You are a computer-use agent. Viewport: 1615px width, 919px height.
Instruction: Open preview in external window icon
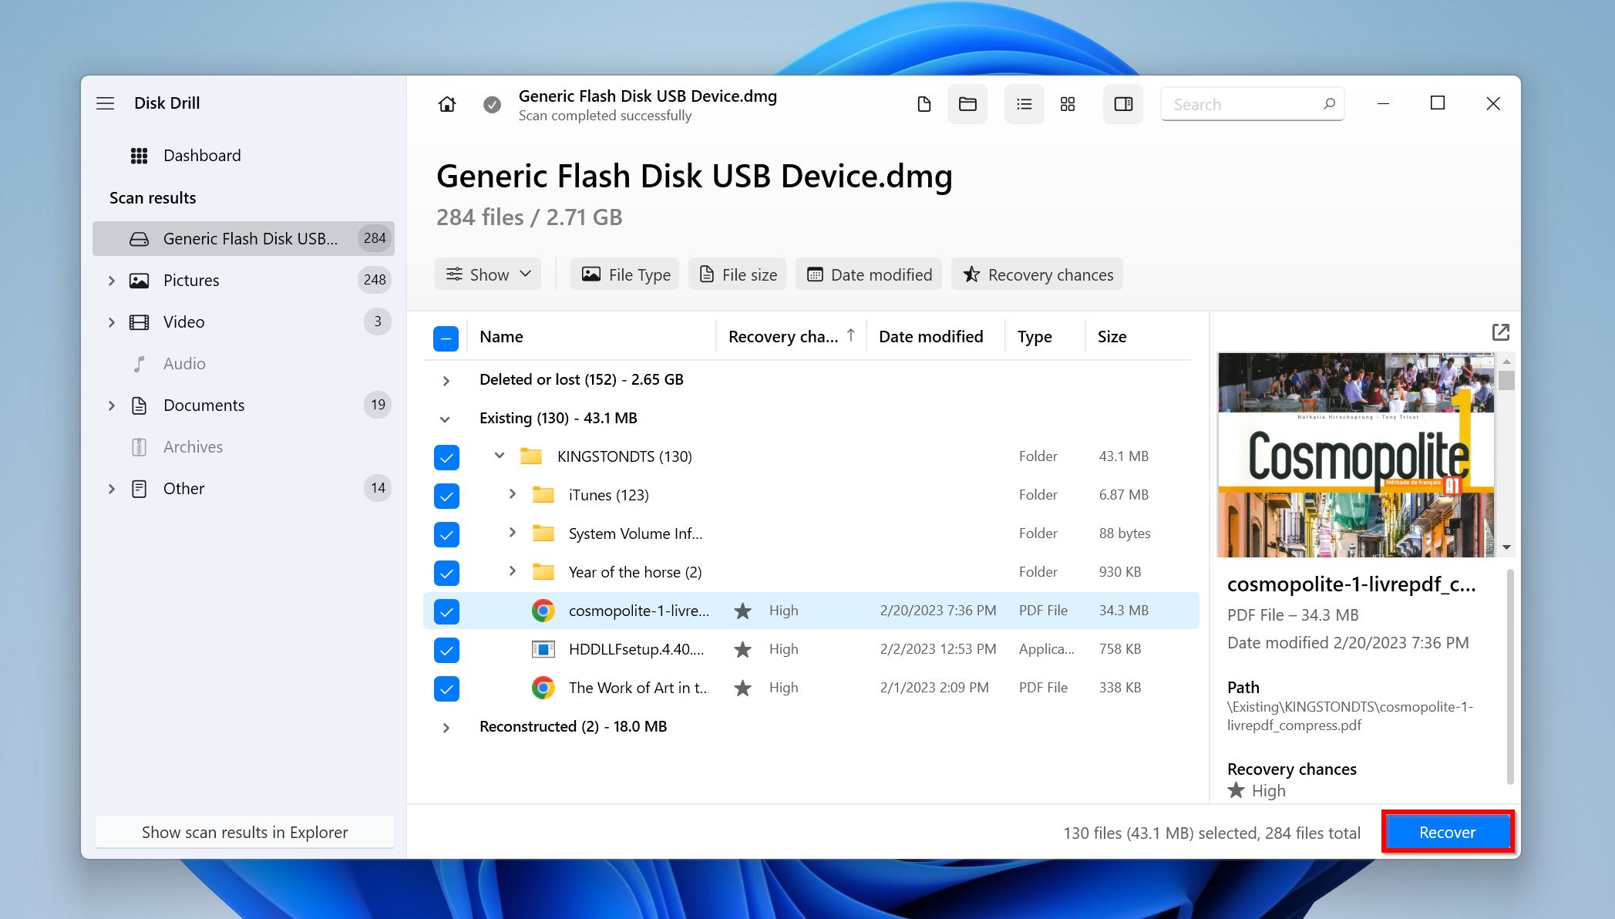[x=1500, y=332]
